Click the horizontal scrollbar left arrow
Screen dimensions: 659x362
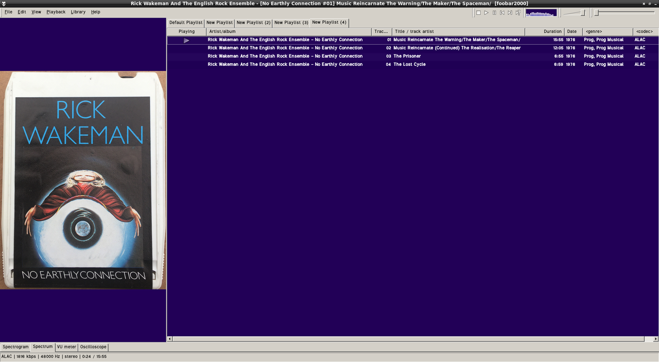point(170,339)
